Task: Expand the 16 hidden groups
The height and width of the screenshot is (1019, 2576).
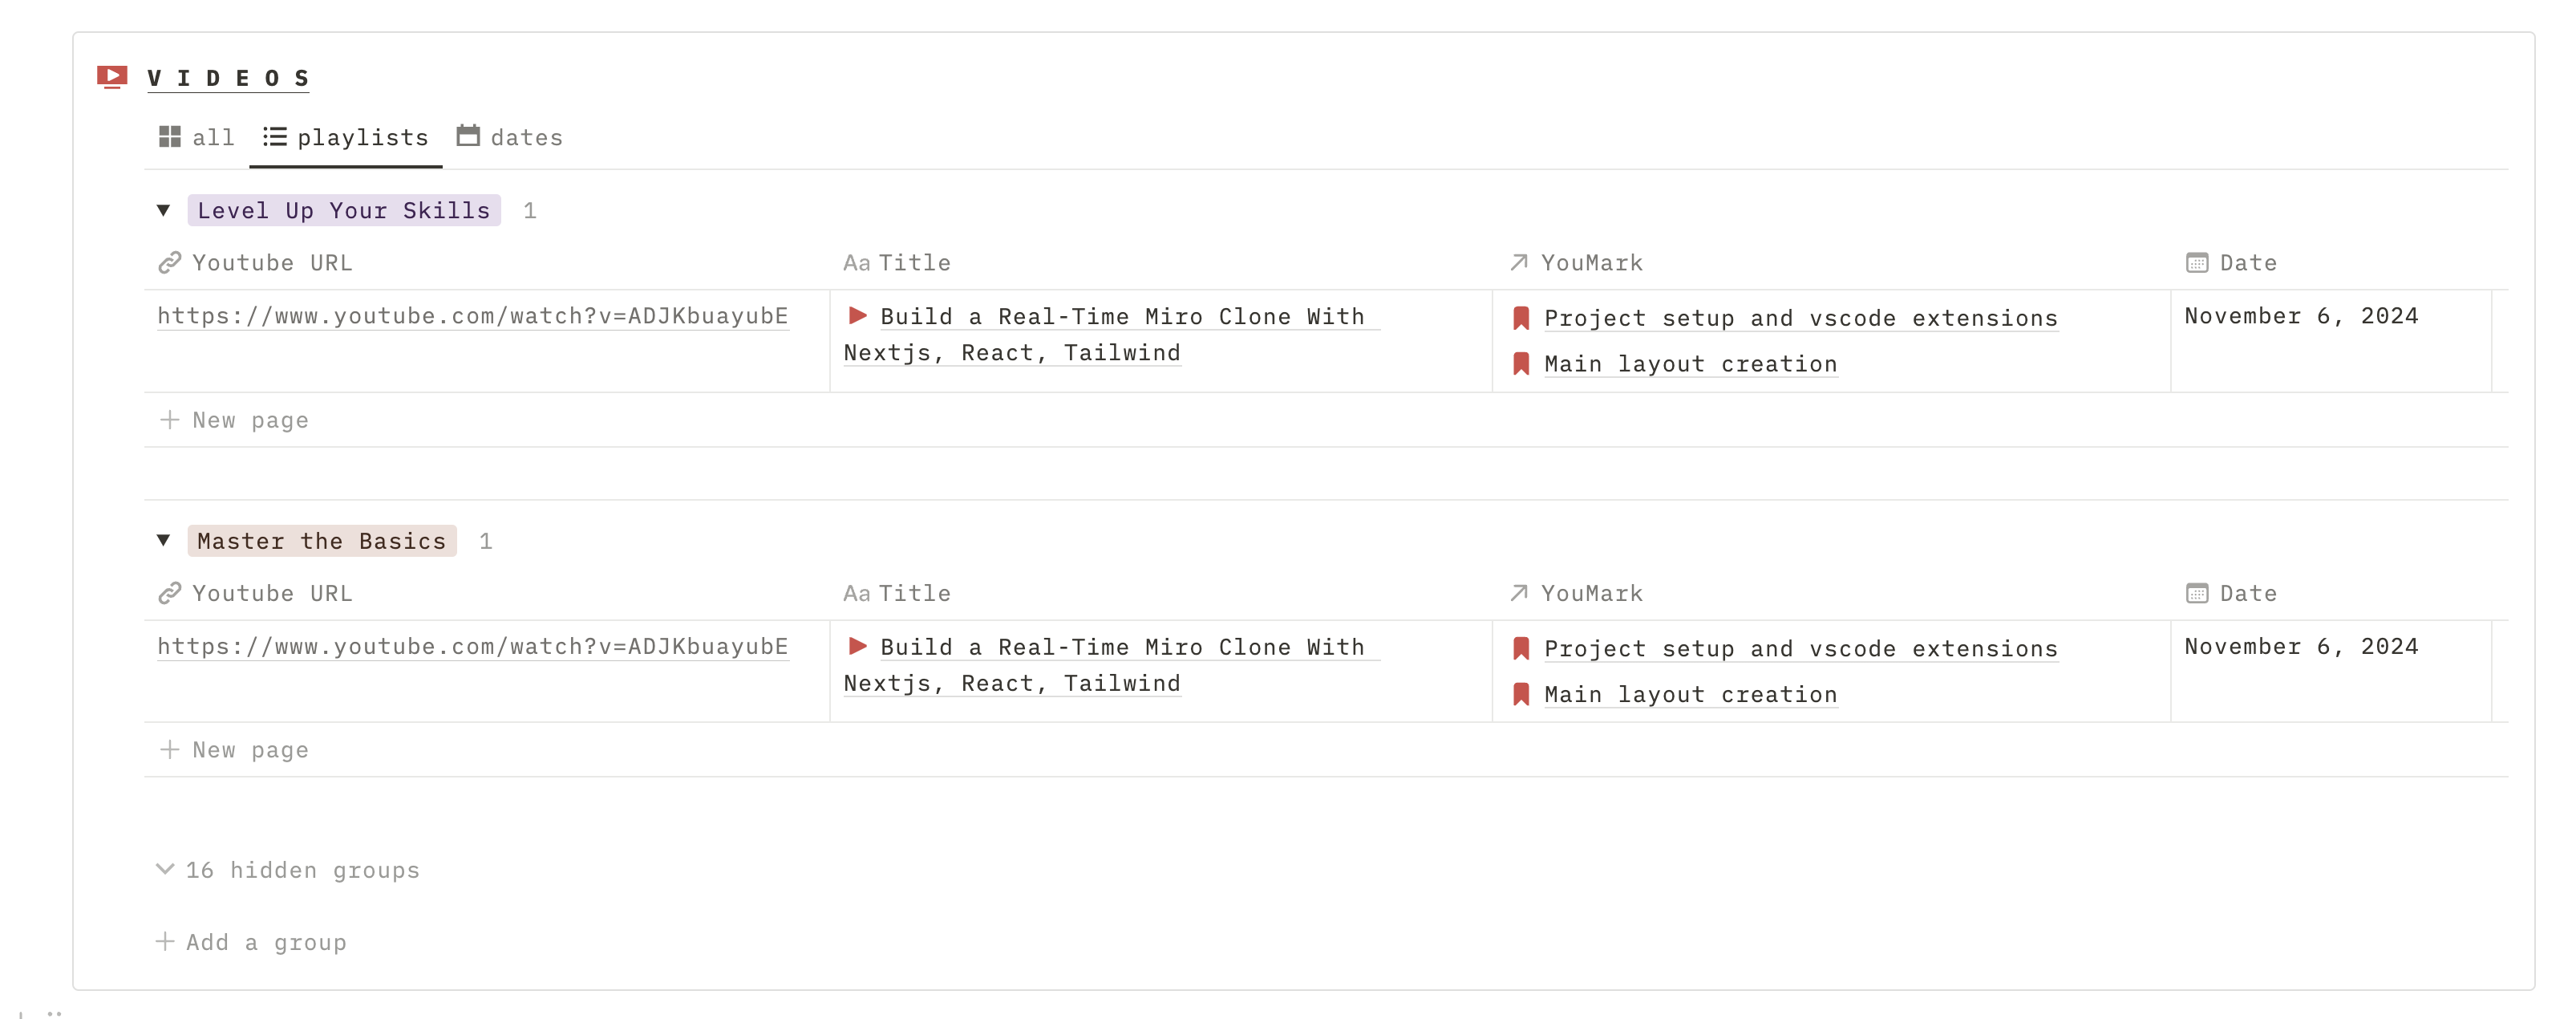Action: pos(288,870)
